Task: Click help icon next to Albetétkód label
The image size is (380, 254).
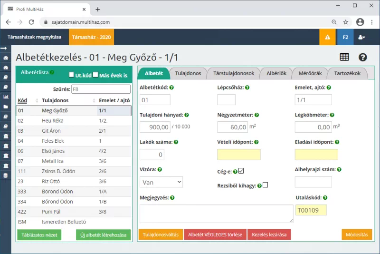Action: click(171, 88)
